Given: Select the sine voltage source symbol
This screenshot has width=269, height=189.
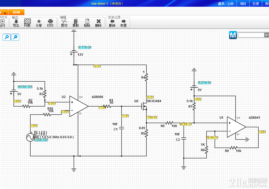Looking at the screenshot, I should [30, 137].
